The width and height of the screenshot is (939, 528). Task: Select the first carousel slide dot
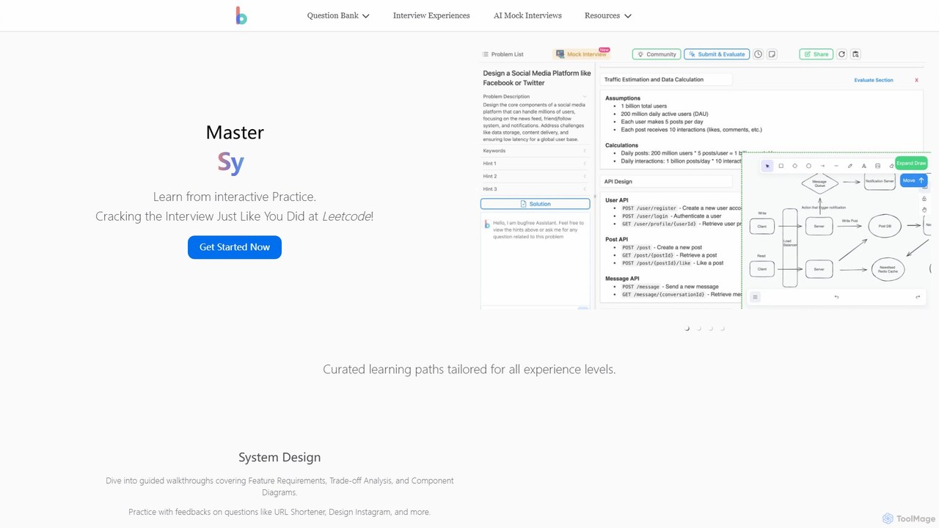point(687,329)
